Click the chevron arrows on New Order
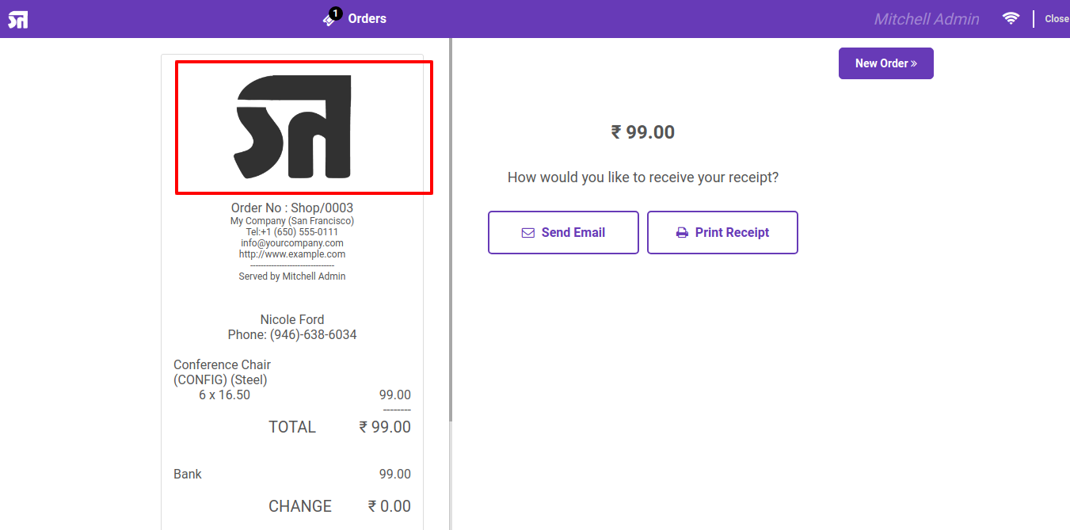Viewport: 1070px width, 530px height. pyautogui.click(x=914, y=63)
